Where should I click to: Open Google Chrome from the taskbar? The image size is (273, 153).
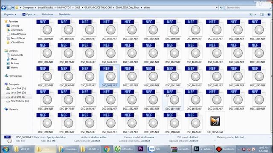pyautogui.click(x=107, y=149)
